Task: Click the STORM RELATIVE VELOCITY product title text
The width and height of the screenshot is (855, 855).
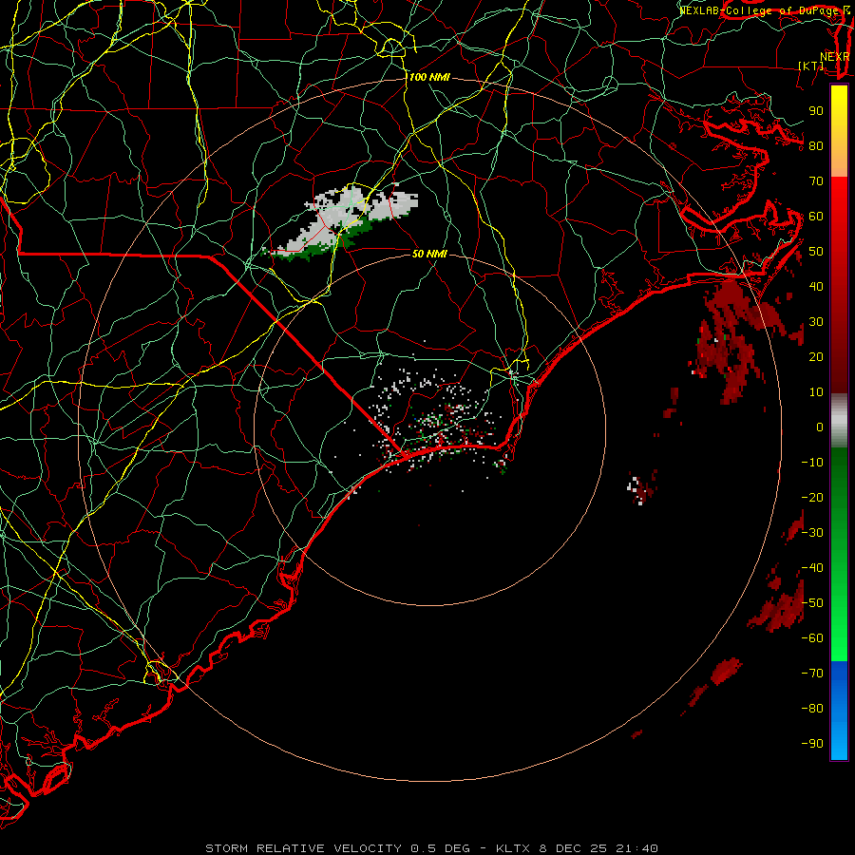Action: (303, 848)
